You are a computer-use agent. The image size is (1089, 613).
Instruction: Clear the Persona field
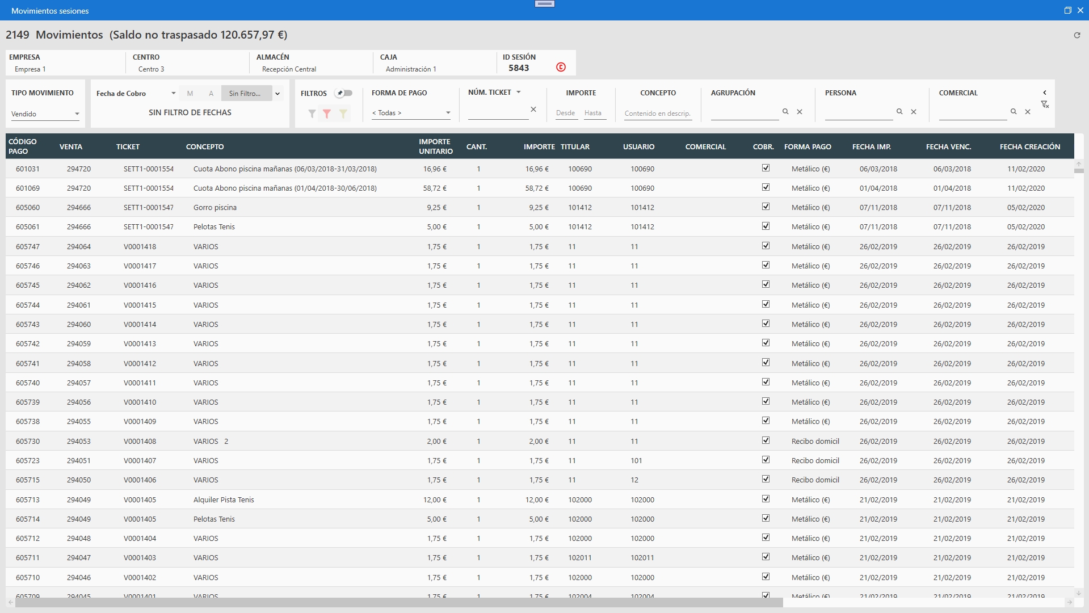click(x=914, y=112)
